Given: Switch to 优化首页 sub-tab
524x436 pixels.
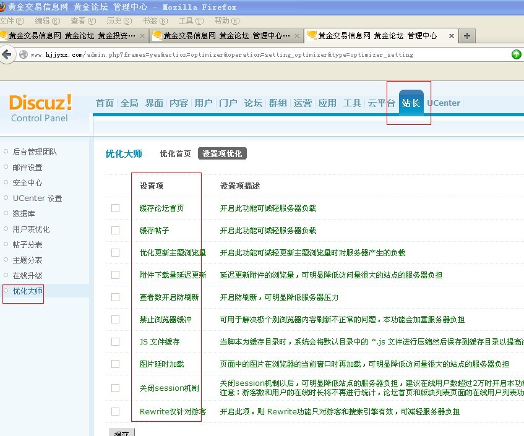Looking at the screenshot, I should pyautogui.click(x=175, y=154).
